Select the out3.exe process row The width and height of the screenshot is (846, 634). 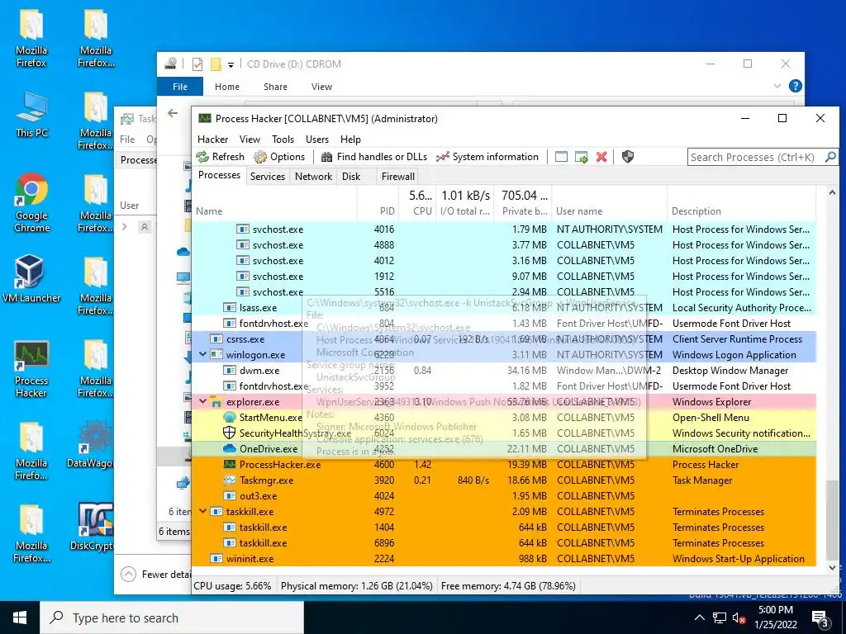pos(505,496)
